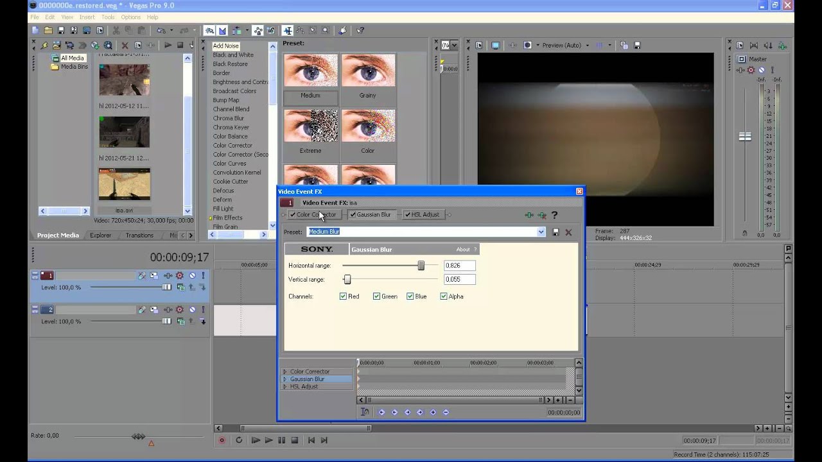The image size is (822, 462).
Task: Uncheck the Gaussian Blur effect checkbox
Action: pos(353,215)
